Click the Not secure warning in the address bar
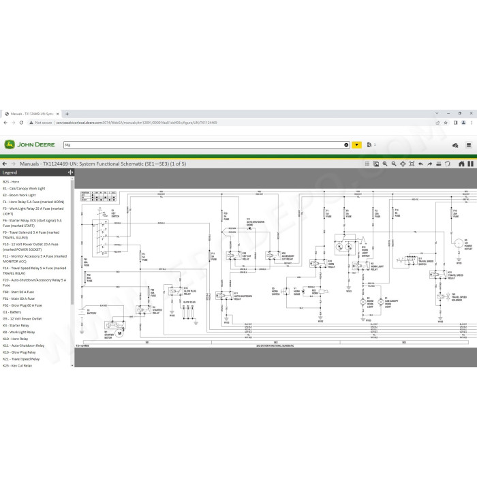 [x=41, y=123]
